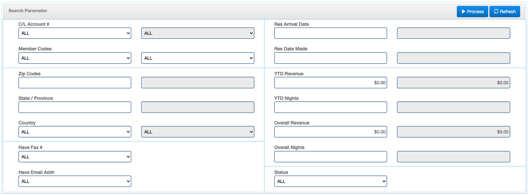Click the Refresh button

point(504,12)
